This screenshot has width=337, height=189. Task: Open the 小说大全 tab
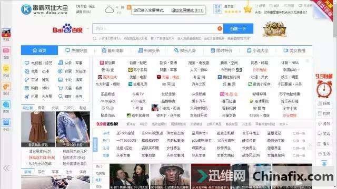[257, 50]
